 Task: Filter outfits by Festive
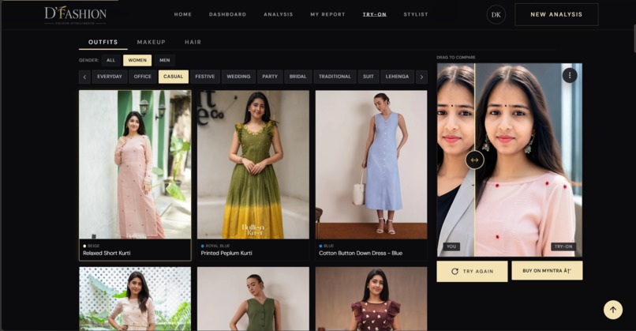(x=205, y=77)
